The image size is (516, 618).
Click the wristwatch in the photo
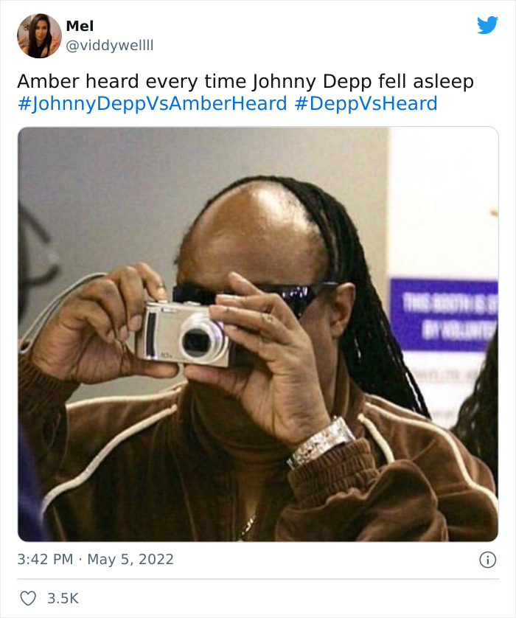tap(321, 443)
